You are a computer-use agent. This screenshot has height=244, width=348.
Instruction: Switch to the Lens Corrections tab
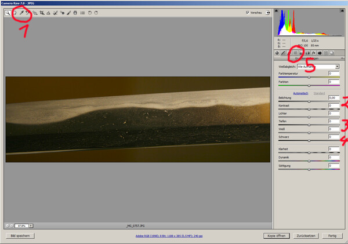(x=307, y=53)
